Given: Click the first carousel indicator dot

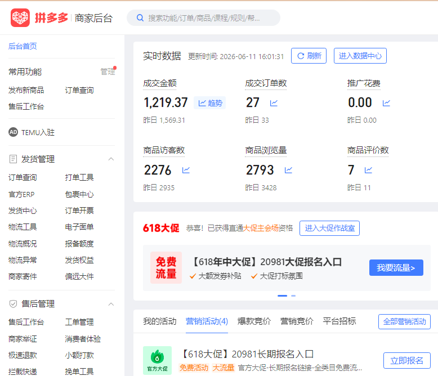Looking at the screenshot, I should [283, 296].
